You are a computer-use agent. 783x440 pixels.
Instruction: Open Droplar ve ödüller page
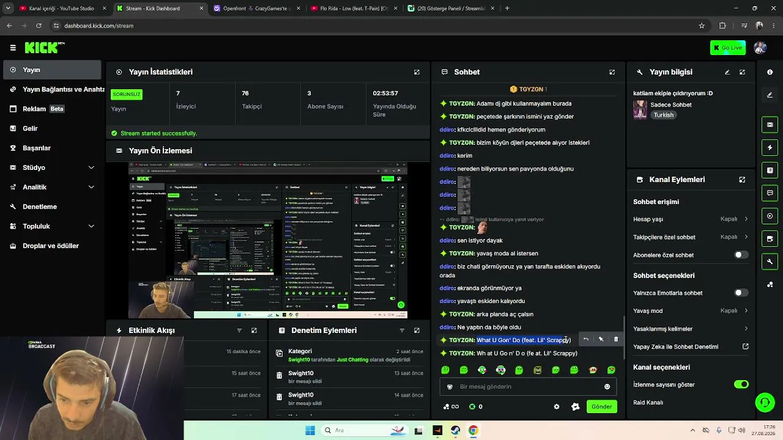(x=52, y=246)
